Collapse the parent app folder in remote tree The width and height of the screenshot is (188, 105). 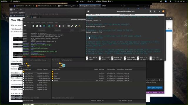click(x=58, y=63)
